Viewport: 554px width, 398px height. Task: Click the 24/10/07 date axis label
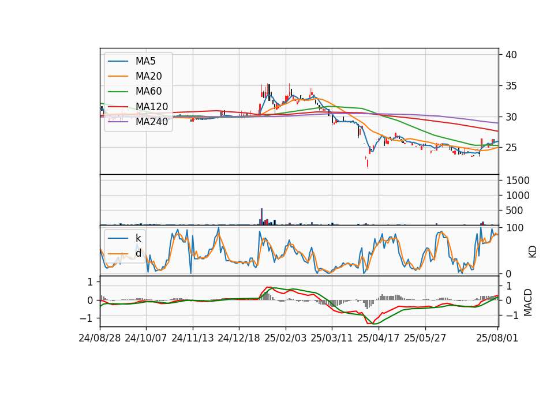tap(145, 338)
